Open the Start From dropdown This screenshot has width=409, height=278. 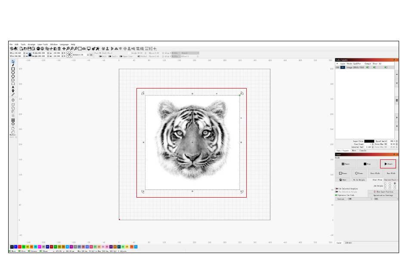pos(390,180)
